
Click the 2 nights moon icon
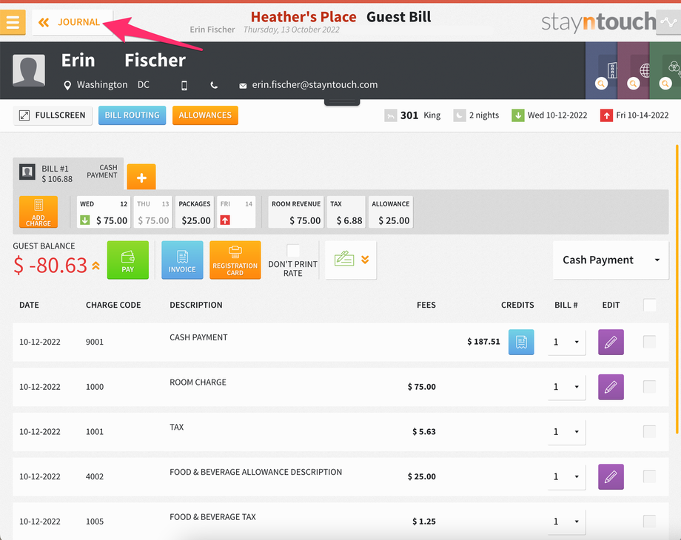point(460,115)
